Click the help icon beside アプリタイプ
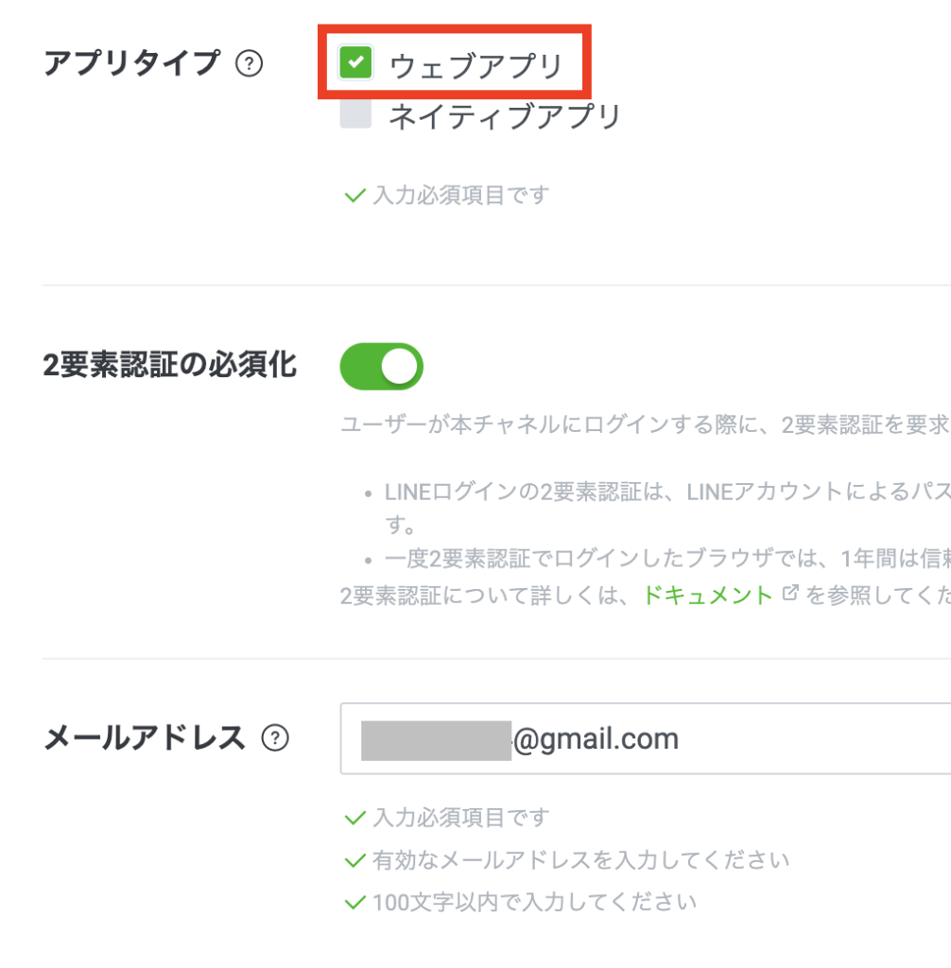The width and height of the screenshot is (951, 968). pos(249,64)
